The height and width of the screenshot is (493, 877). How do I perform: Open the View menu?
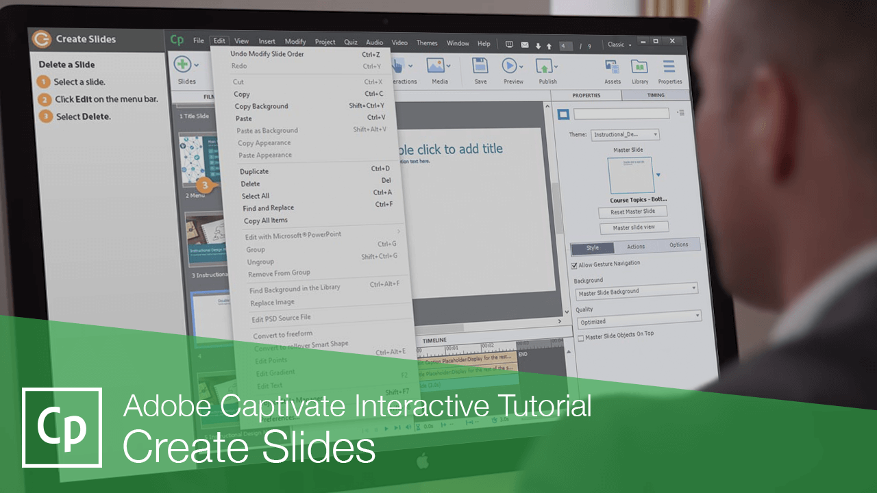(241, 41)
